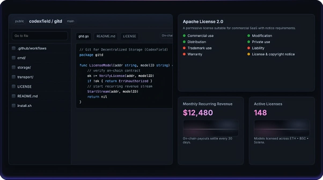The height and width of the screenshot is (180, 323).
Task: Click the On-chain payouts settle caption
Action: (208, 140)
